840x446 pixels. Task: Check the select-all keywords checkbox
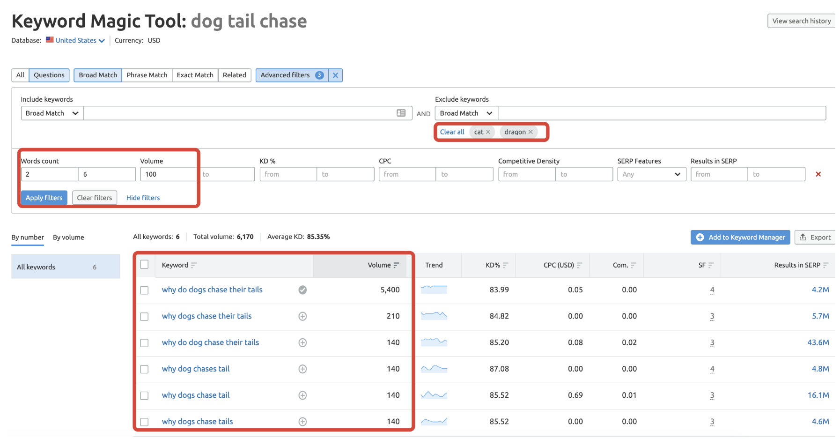pos(144,265)
